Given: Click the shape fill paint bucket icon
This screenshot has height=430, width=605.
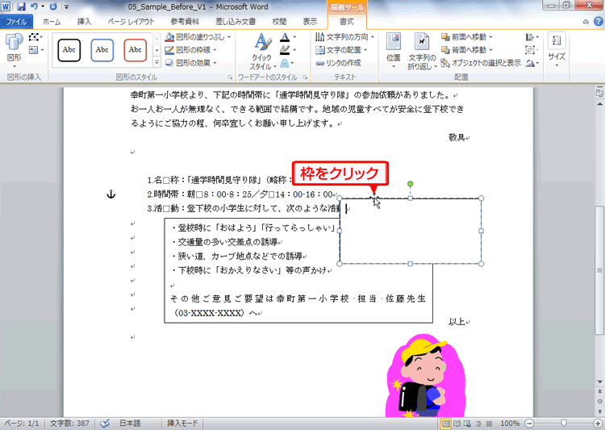Looking at the screenshot, I should click(x=169, y=37).
